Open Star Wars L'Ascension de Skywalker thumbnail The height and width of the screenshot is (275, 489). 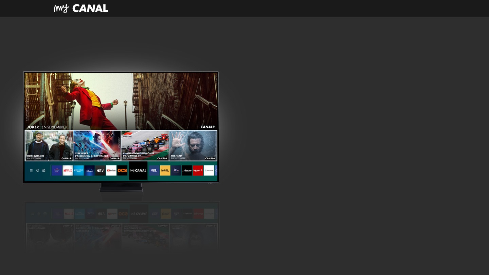click(x=97, y=145)
